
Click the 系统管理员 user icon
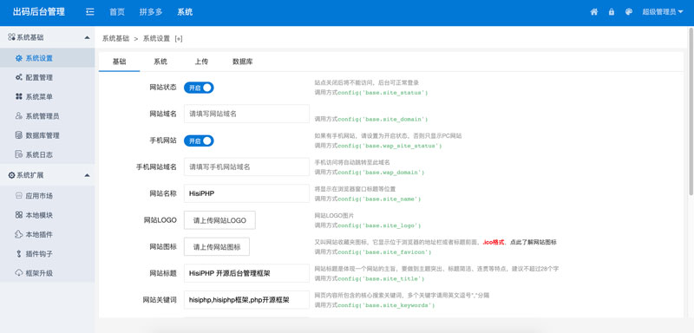[18, 116]
